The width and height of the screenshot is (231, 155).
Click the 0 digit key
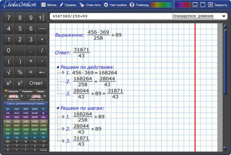(14, 50)
